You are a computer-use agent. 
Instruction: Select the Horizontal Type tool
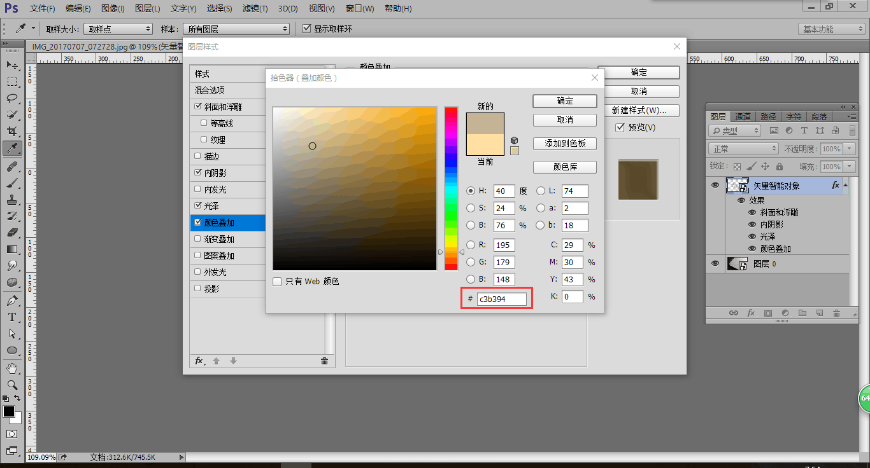click(x=11, y=317)
